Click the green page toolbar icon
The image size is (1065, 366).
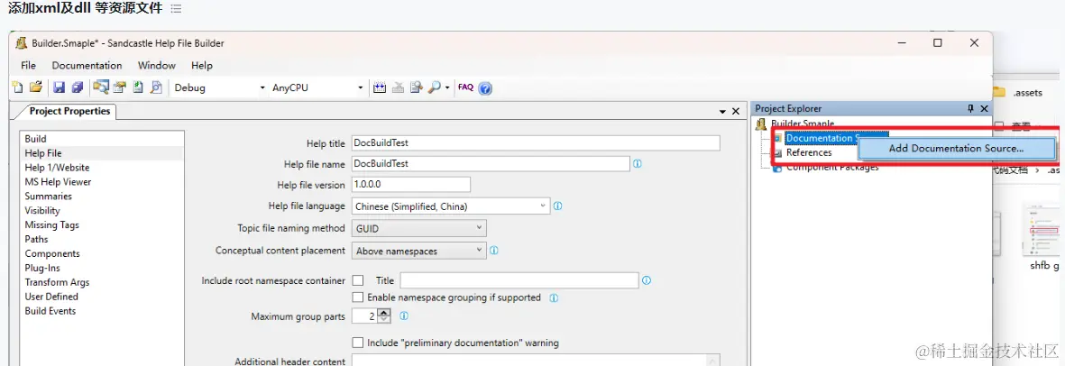(x=138, y=87)
